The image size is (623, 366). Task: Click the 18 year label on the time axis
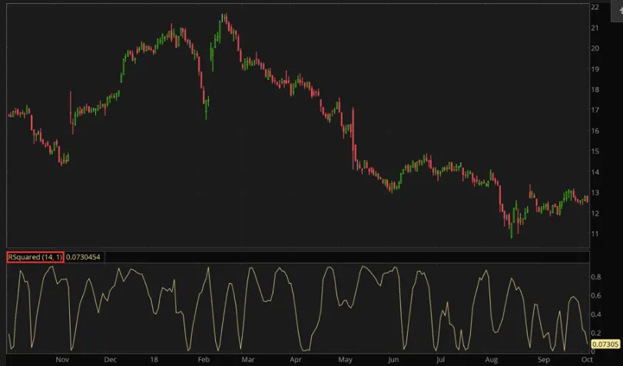tap(154, 360)
